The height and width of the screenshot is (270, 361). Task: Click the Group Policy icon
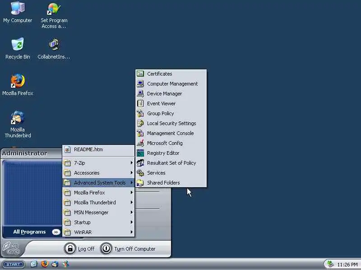pos(140,113)
